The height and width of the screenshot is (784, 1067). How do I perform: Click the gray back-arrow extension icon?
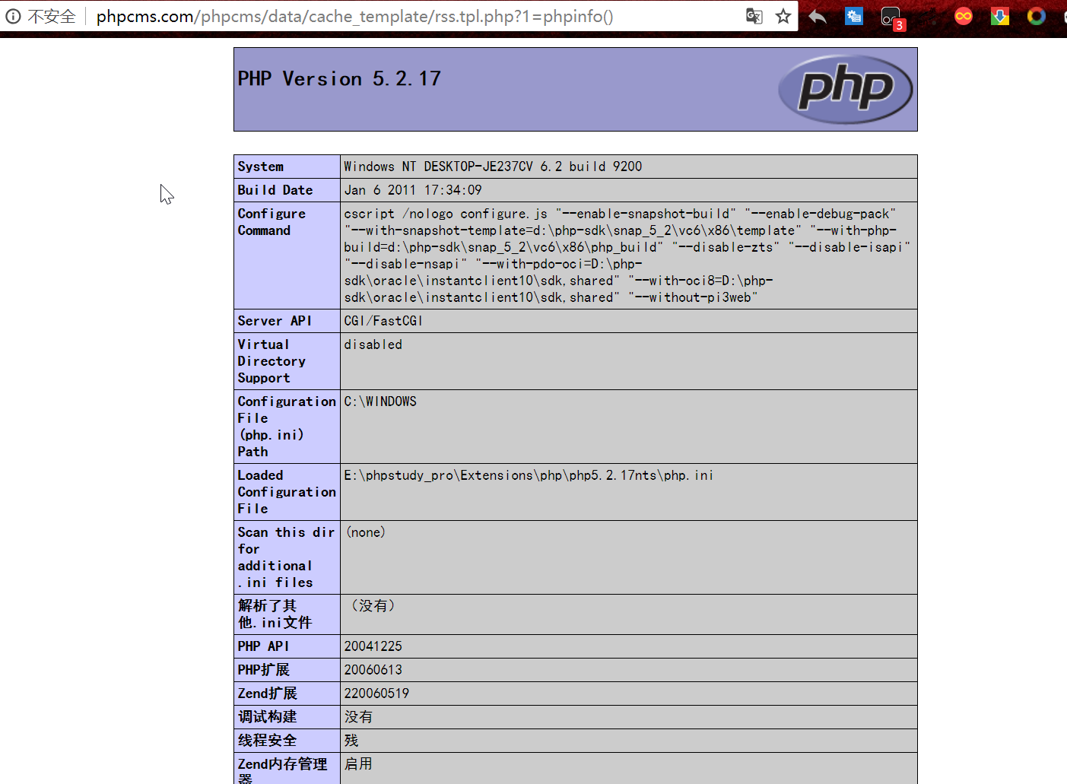click(818, 15)
